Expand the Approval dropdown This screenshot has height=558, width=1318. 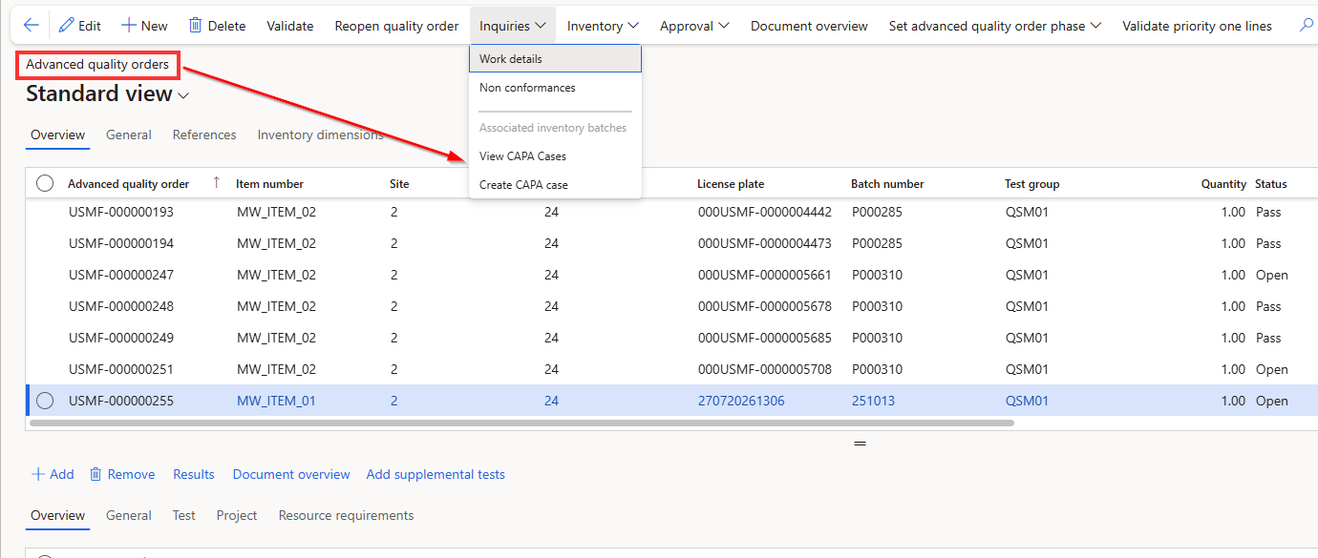694,26
